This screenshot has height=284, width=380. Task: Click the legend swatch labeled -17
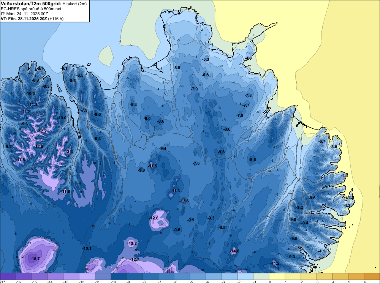[8, 276]
